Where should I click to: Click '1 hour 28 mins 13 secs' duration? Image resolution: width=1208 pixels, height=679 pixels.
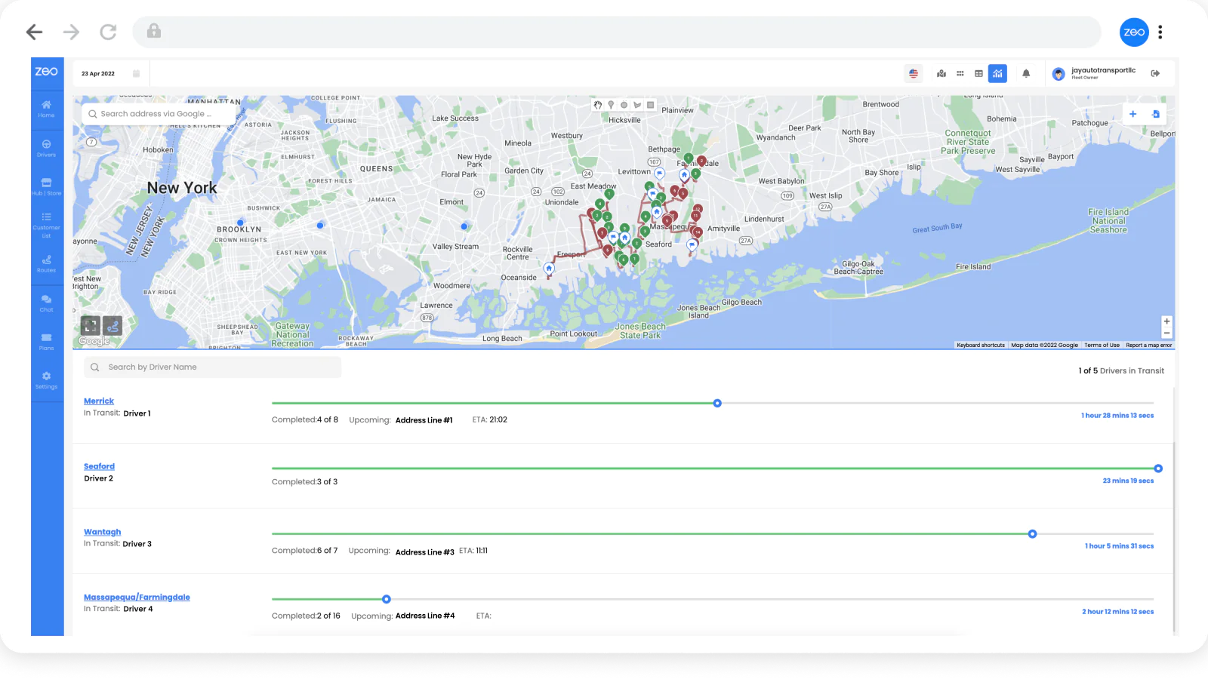(x=1117, y=416)
